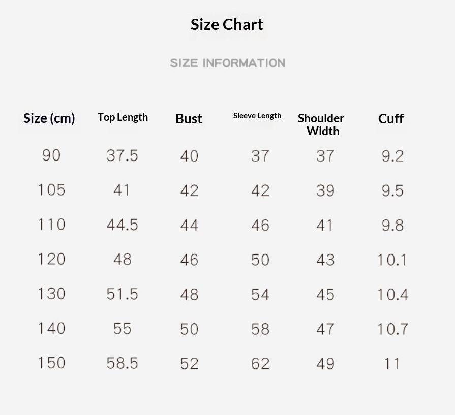
Task: Click the bust value for size 130
Action: 189,295
